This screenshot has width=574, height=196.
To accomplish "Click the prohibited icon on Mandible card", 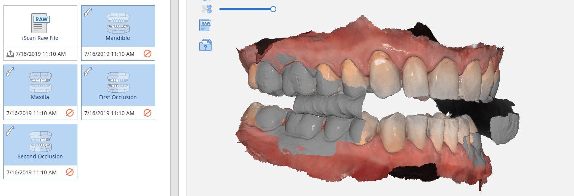I will coord(148,54).
